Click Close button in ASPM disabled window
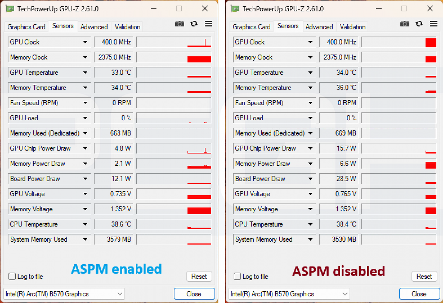The width and height of the screenshot is (443, 303). 419,294
